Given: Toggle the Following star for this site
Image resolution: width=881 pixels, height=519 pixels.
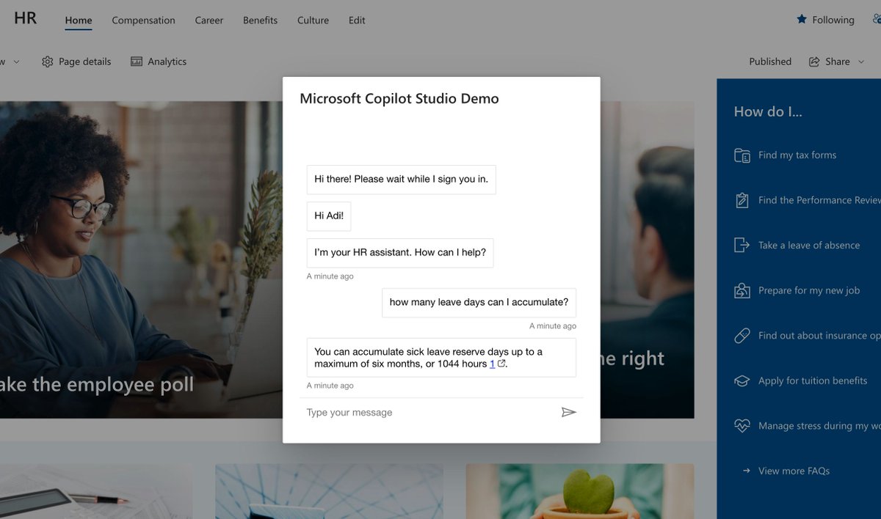Looking at the screenshot, I should point(800,20).
